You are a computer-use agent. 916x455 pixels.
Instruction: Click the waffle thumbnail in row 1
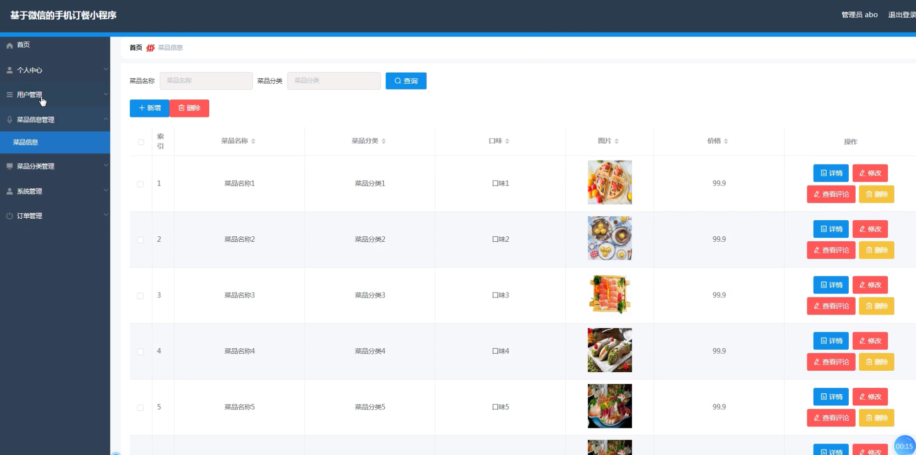(x=609, y=183)
